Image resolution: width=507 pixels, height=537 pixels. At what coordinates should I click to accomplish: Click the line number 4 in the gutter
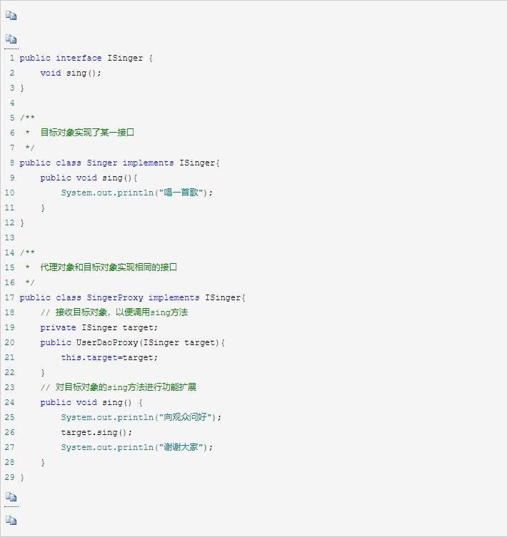pyautogui.click(x=12, y=103)
